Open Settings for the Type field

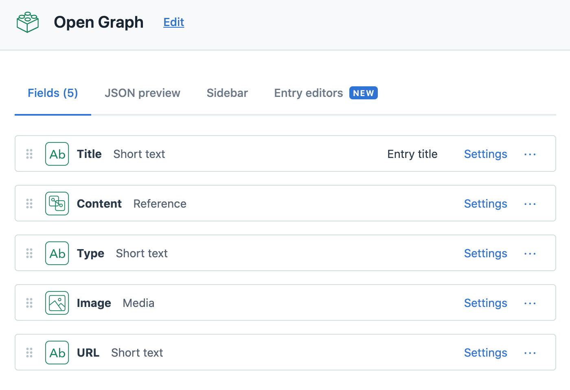[485, 253]
